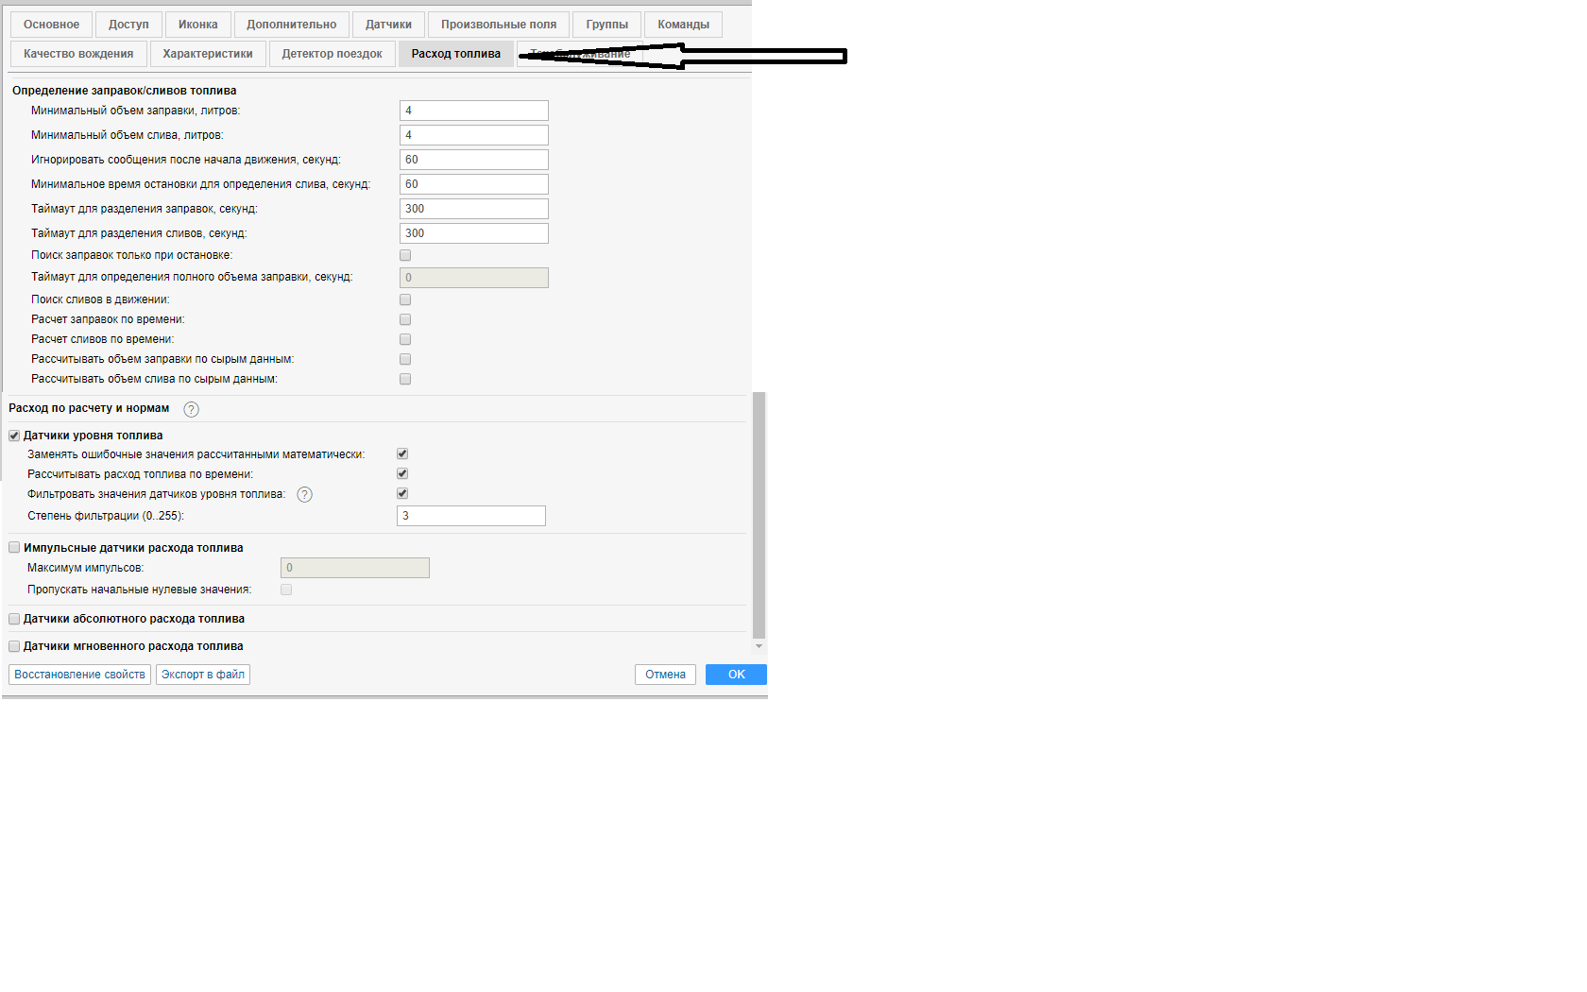Uncheck Датчики уровня топлива section checkbox
1587x992 pixels.
pyautogui.click(x=14, y=436)
